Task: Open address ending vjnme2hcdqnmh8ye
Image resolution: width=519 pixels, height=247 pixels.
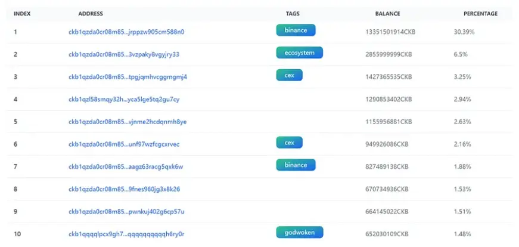Action: coord(128,122)
